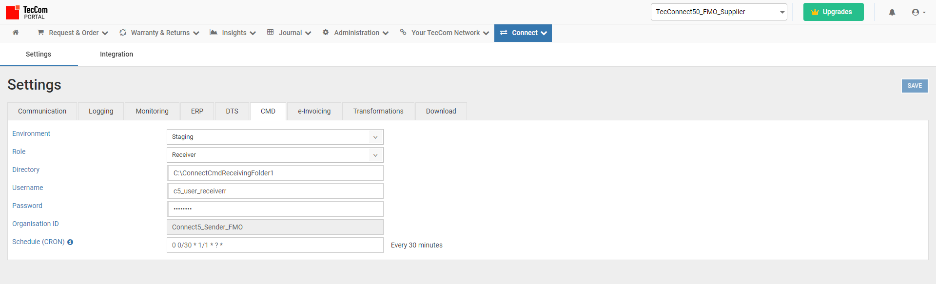Open the user account profile icon

(x=918, y=12)
